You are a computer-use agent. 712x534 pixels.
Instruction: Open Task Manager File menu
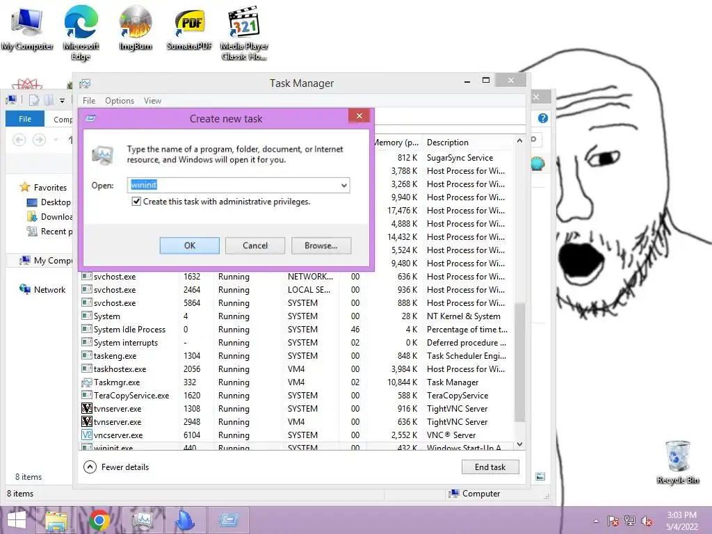tap(89, 101)
